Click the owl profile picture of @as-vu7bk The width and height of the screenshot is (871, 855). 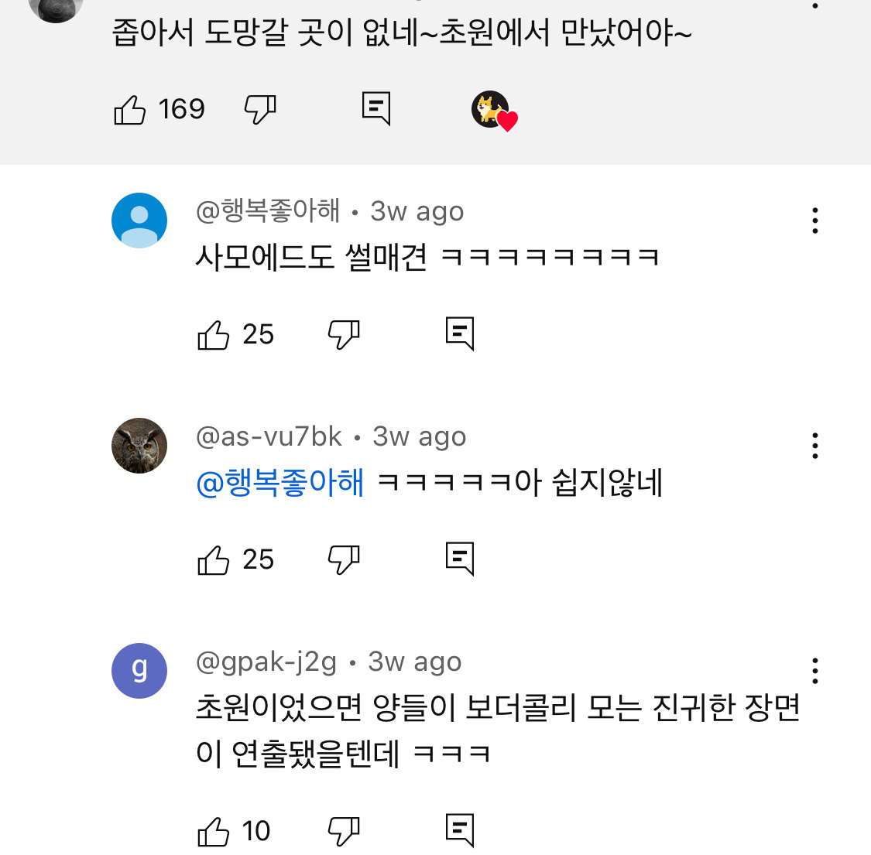(x=139, y=446)
